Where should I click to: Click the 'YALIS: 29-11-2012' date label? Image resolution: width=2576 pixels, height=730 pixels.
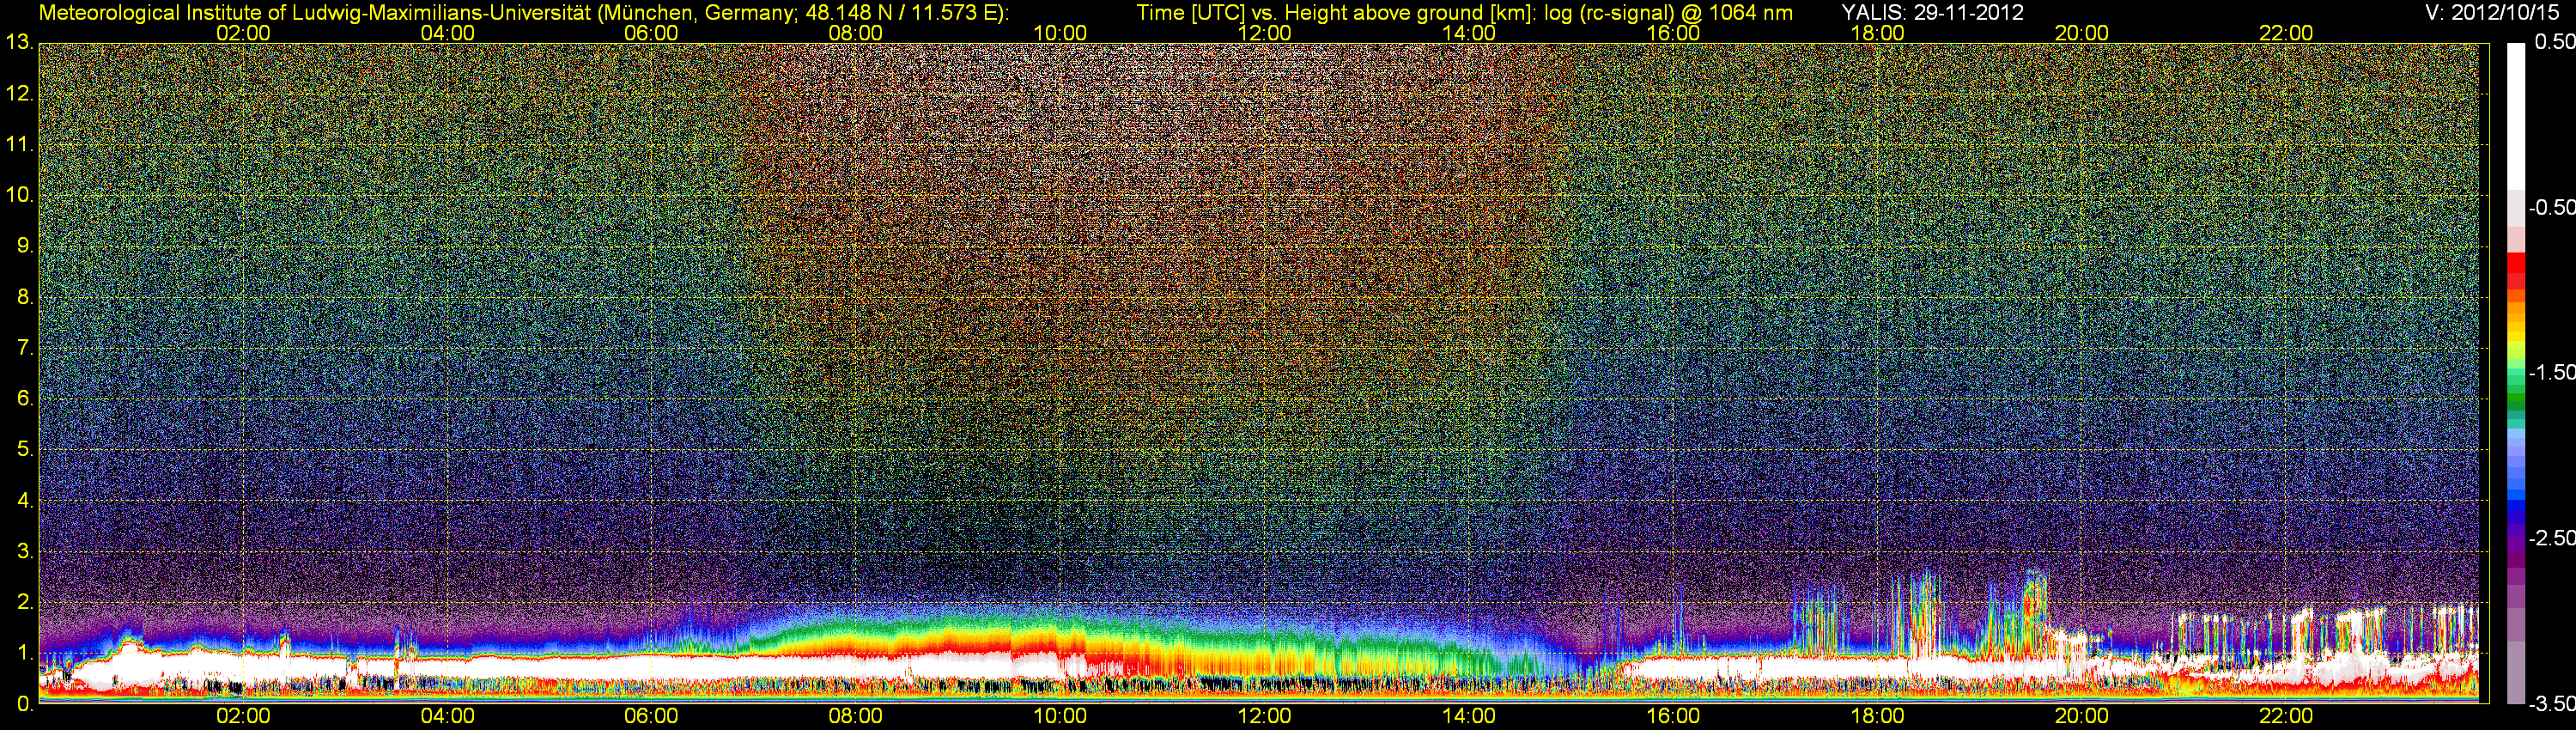tap(1932, 13)
